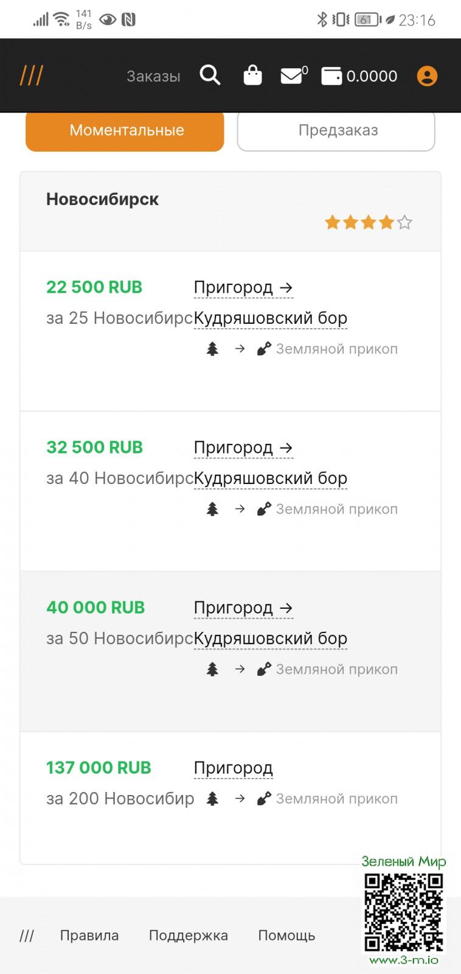Click the Правила footer link

click(x=89, y=935)
